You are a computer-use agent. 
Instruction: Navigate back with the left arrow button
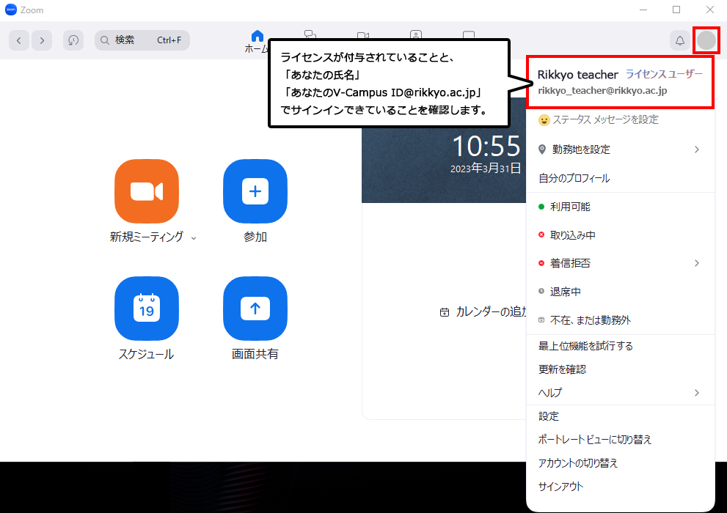point(19,40)
